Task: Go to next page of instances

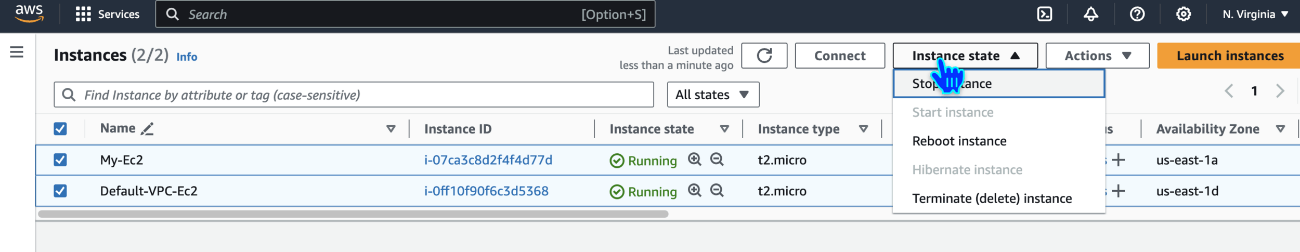Action: coord(1280,91)
